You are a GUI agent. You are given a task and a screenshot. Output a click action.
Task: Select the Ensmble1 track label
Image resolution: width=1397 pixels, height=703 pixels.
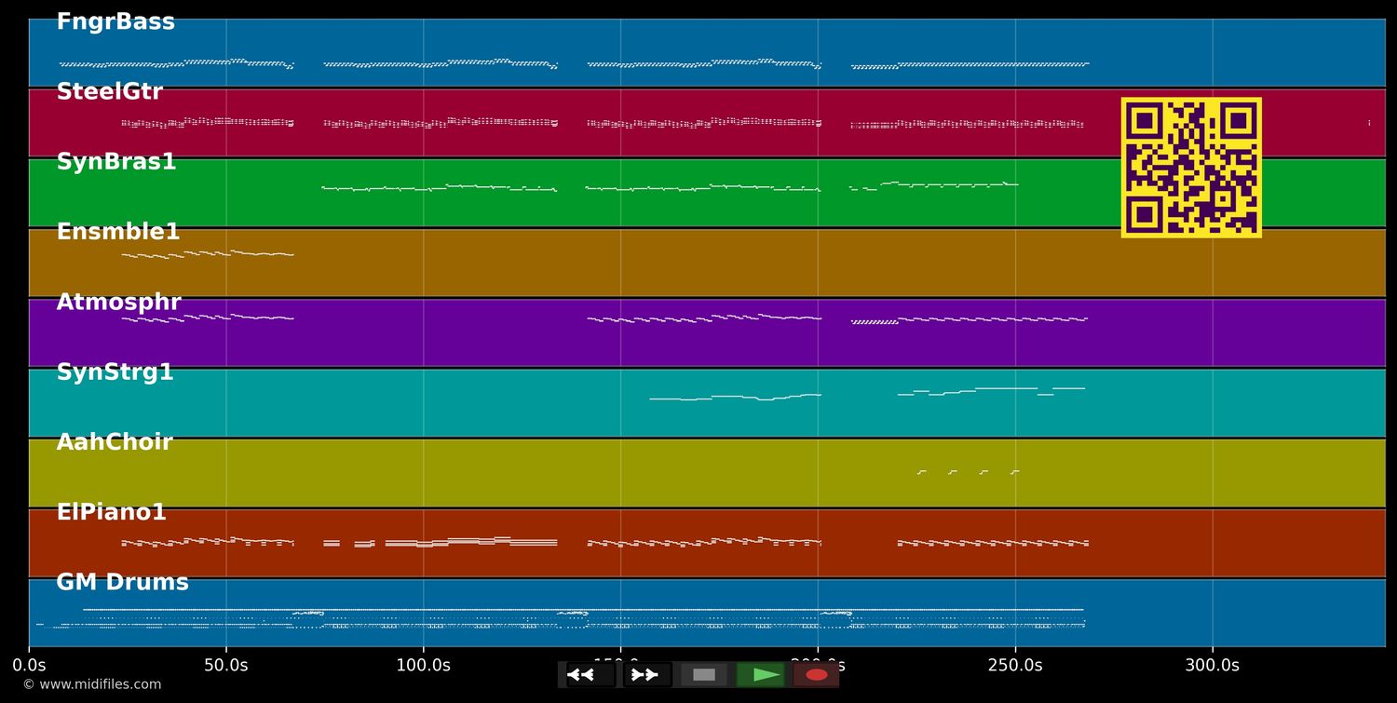[118, 232]
